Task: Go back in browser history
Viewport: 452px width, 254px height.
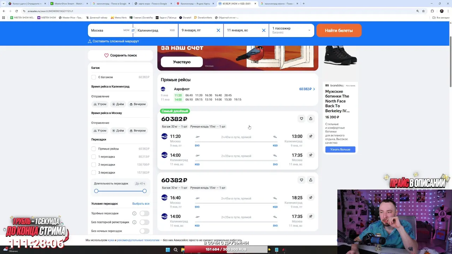Action: [4, 11]
